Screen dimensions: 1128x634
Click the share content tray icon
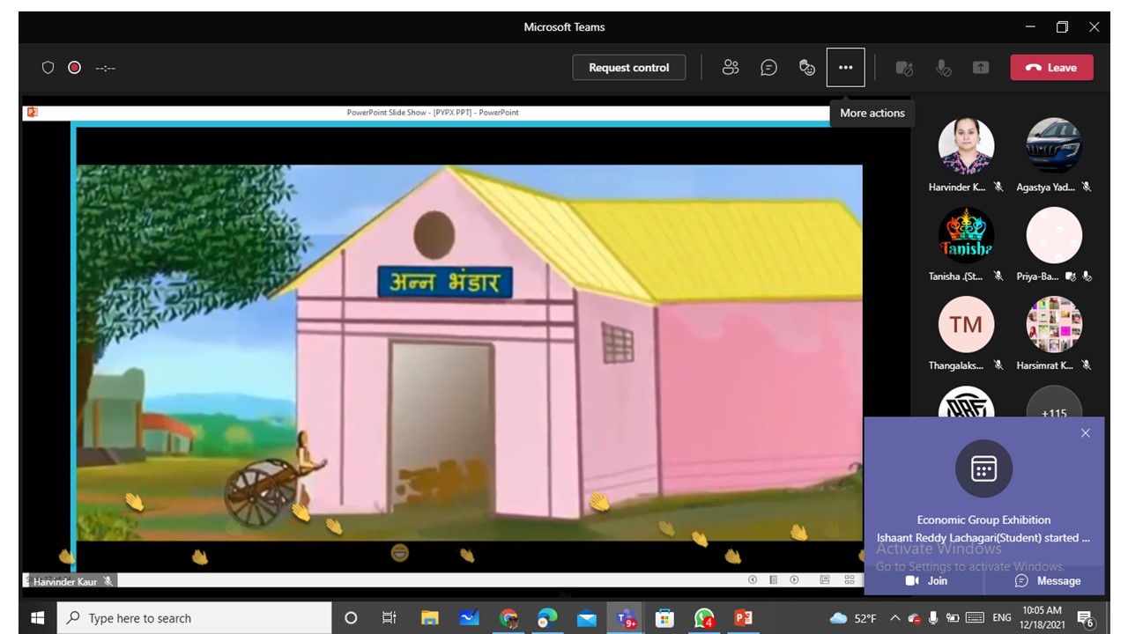[981, 68]
